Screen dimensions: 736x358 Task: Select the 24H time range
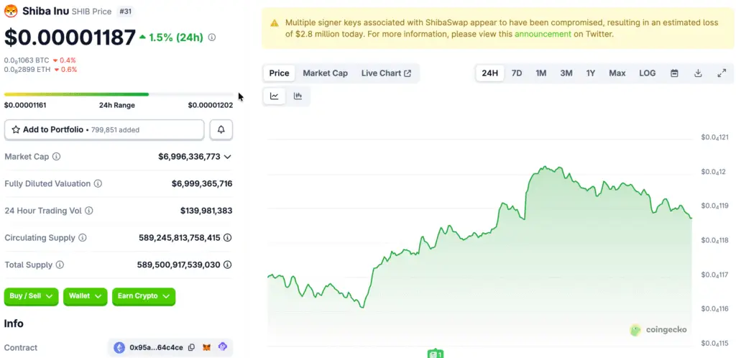coord(489,73)
